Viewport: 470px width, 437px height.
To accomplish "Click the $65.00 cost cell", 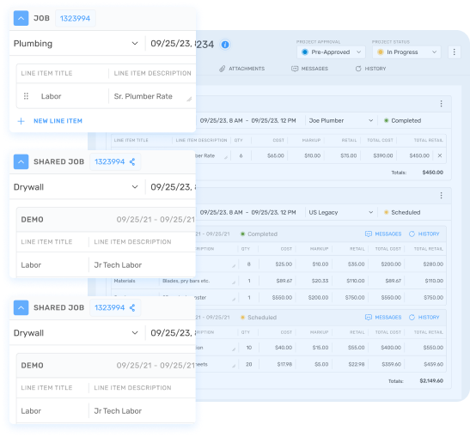I will (276, 155).
